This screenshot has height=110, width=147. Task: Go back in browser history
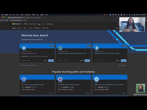pyautogui.click(x=2, y=20)
